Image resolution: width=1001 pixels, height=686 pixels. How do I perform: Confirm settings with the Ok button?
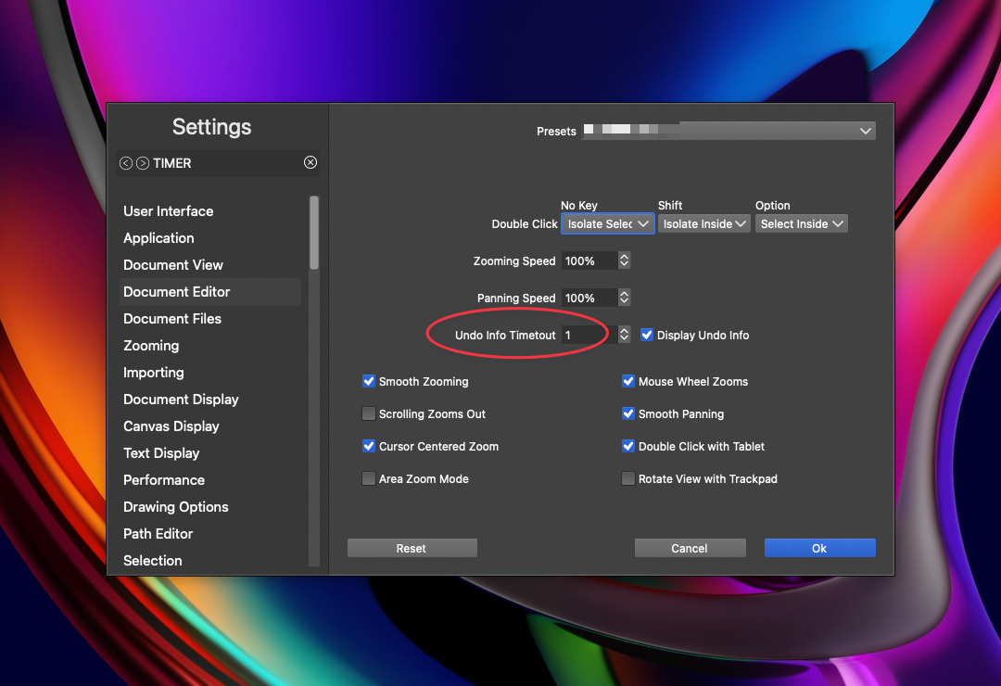click(x=819, y=548)
